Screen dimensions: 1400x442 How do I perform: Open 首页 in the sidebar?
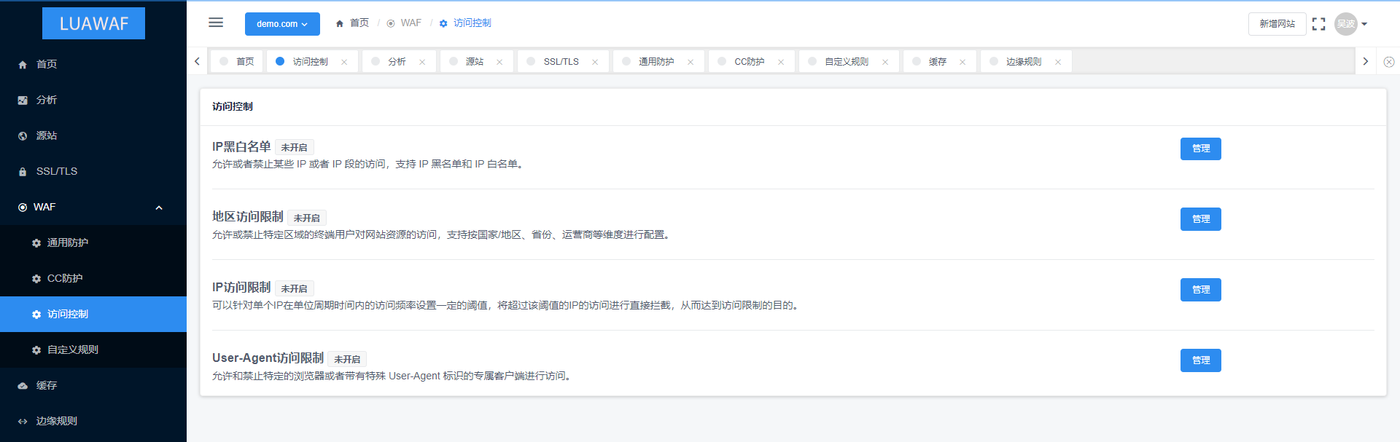point(93,64)
